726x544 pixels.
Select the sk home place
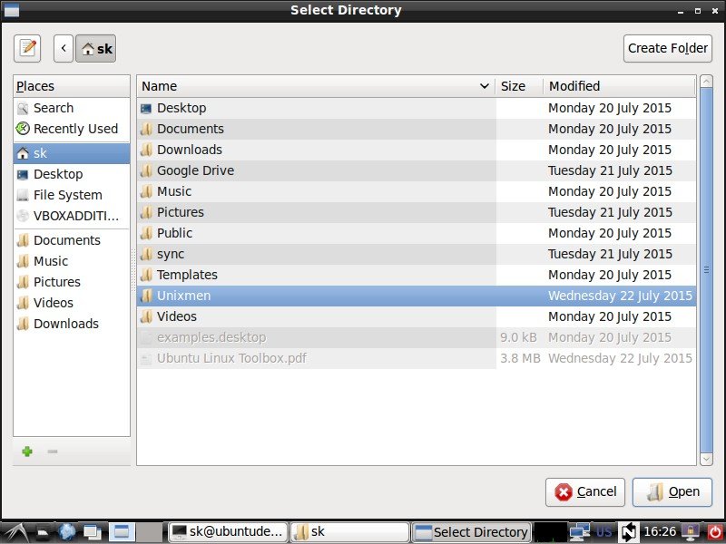[72, 153]
